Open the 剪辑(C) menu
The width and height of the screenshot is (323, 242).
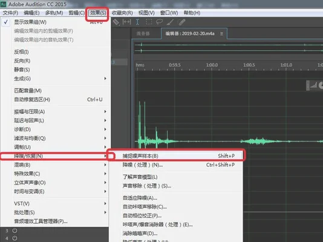tap(76, 13)
